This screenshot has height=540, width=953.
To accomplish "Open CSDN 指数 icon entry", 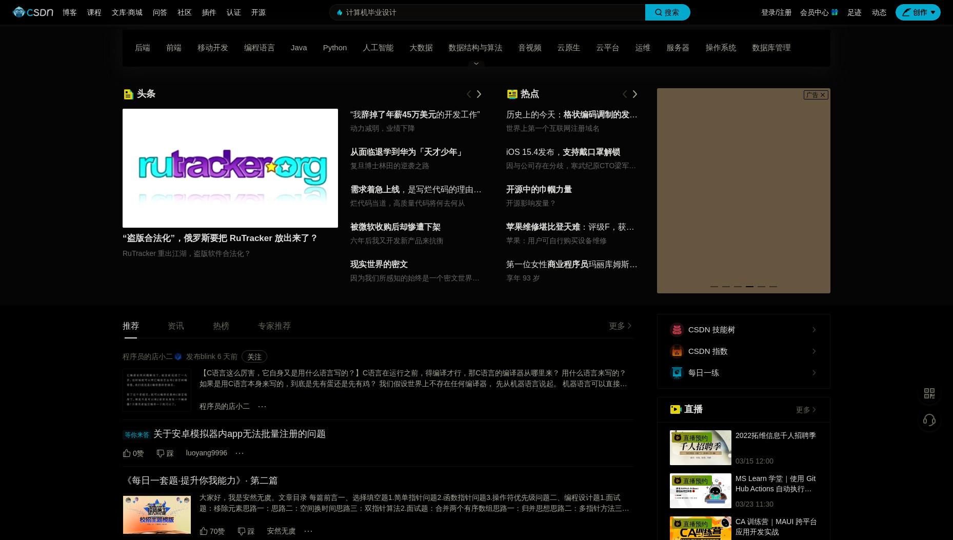I will click(x=677, y=351).
